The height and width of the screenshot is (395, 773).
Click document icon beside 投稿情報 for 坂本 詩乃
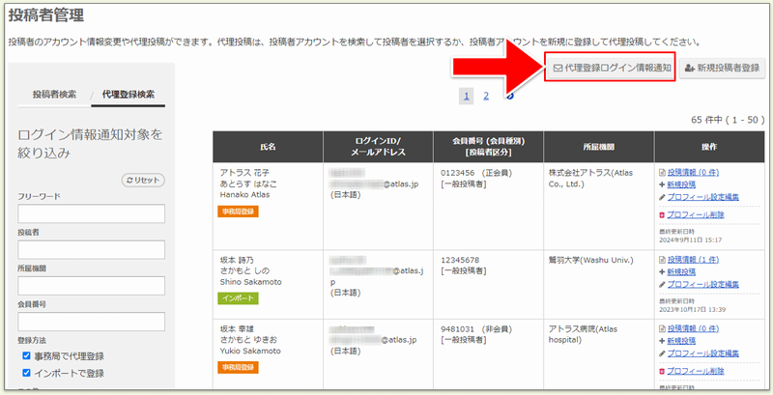(662, 260)
